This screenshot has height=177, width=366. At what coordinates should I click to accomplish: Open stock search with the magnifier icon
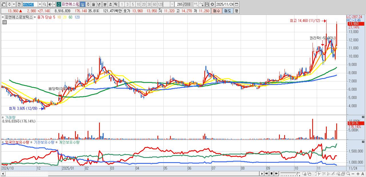tap(45, 4)
